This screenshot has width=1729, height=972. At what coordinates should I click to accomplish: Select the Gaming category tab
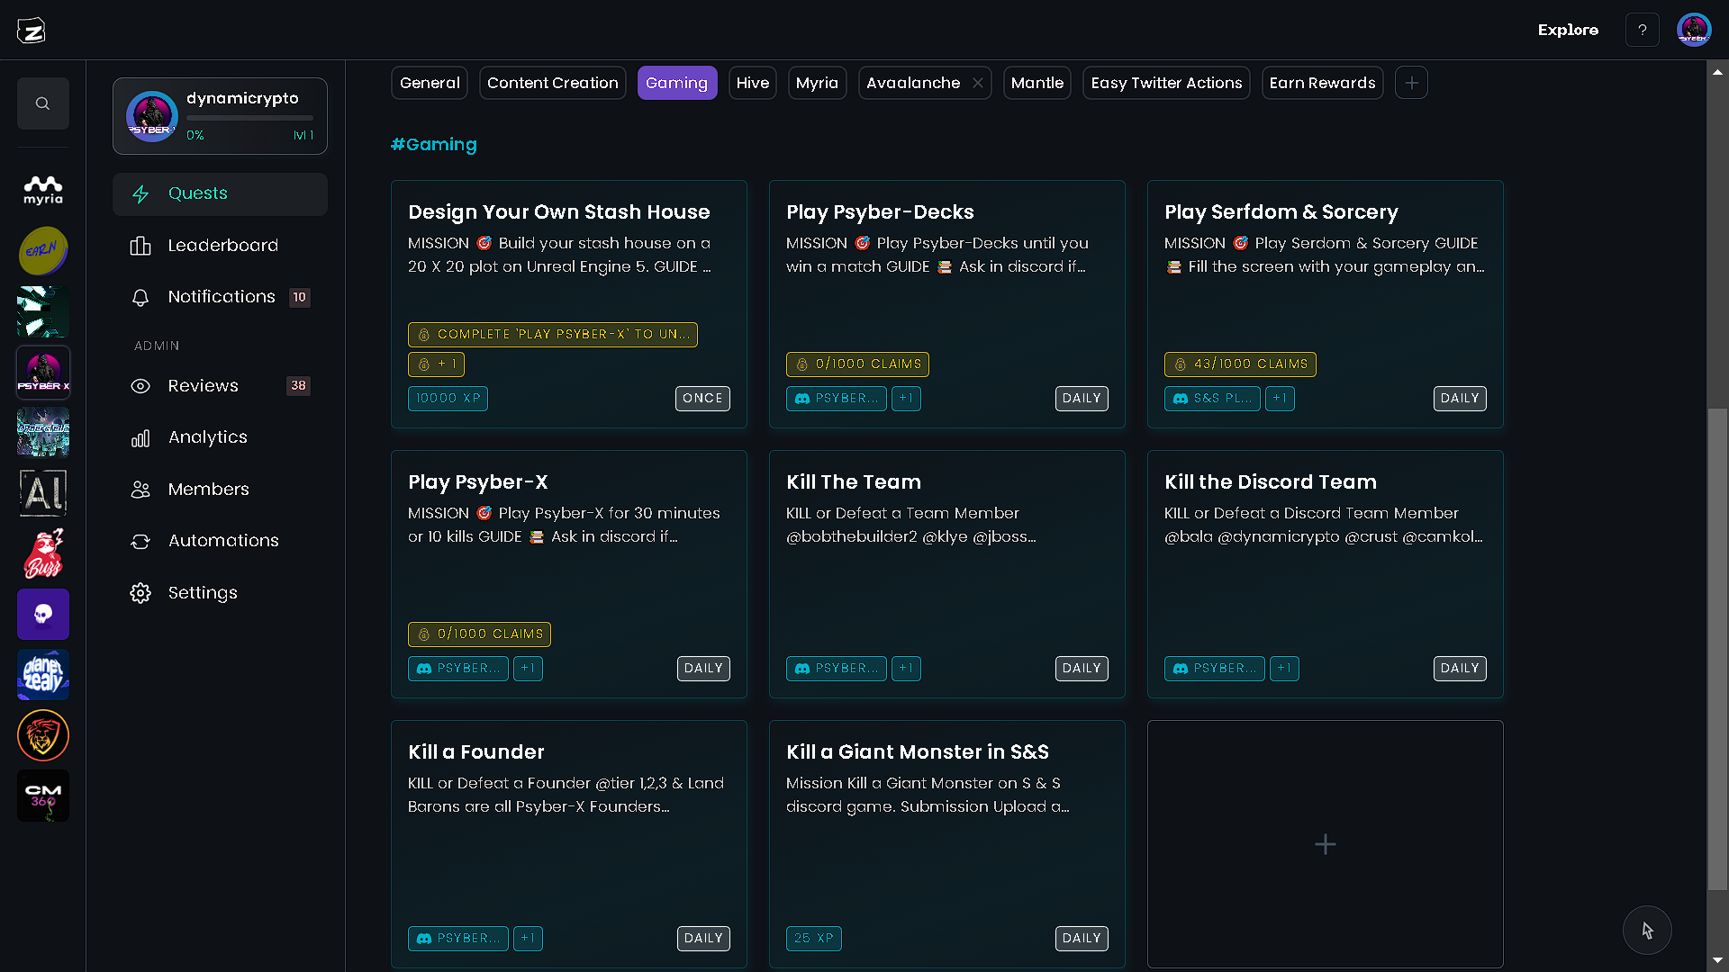677,83
